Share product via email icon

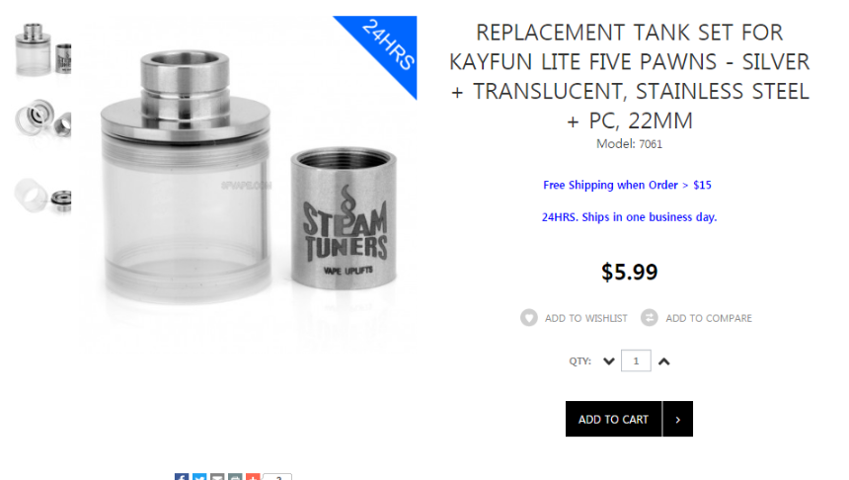click(217, 477)
